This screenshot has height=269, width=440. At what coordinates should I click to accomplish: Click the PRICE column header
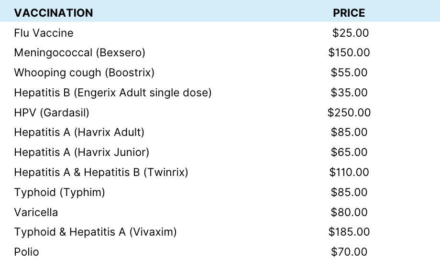[349, 13]
